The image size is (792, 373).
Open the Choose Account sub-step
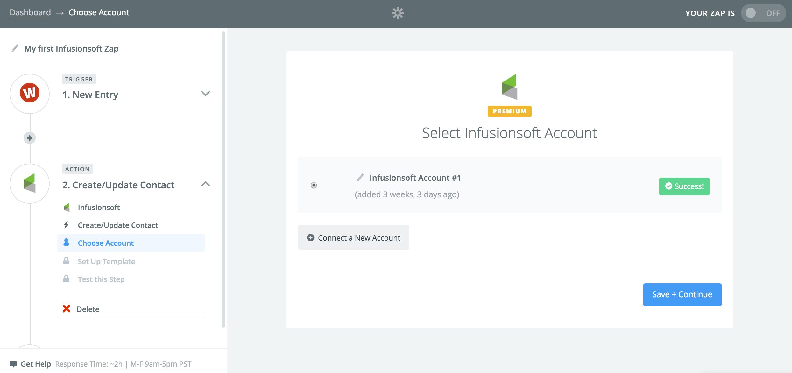point(106,243)
